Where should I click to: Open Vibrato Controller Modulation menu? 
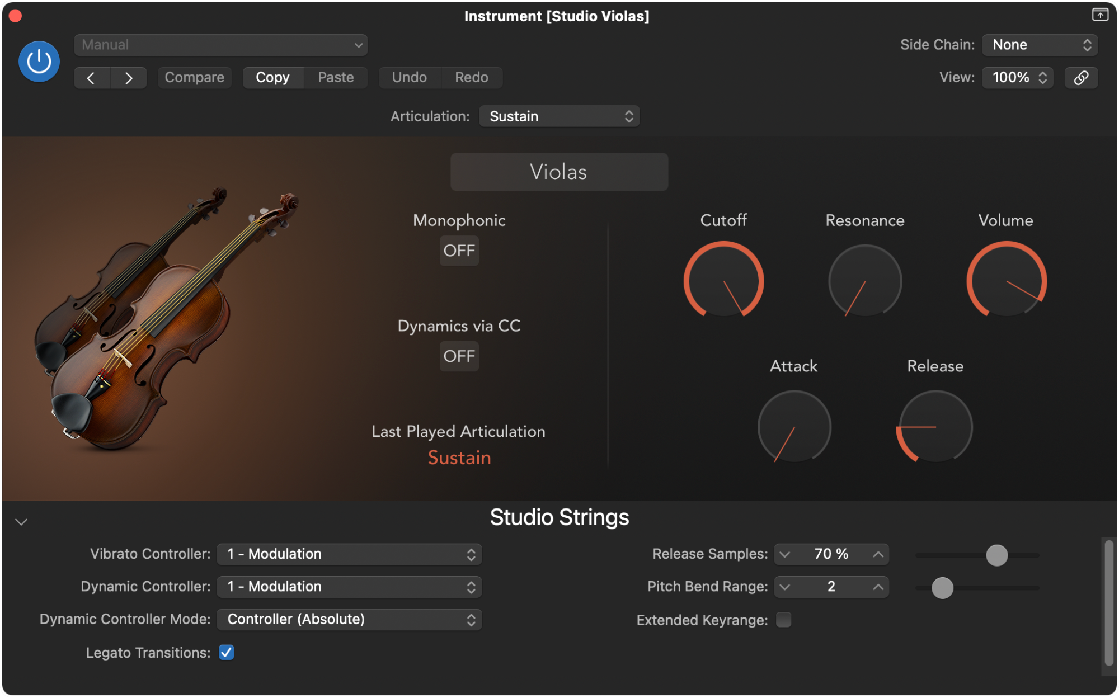(x=350, y=554)
